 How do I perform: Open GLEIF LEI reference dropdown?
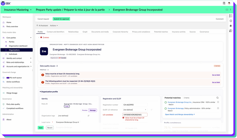(x=135, y=110)
